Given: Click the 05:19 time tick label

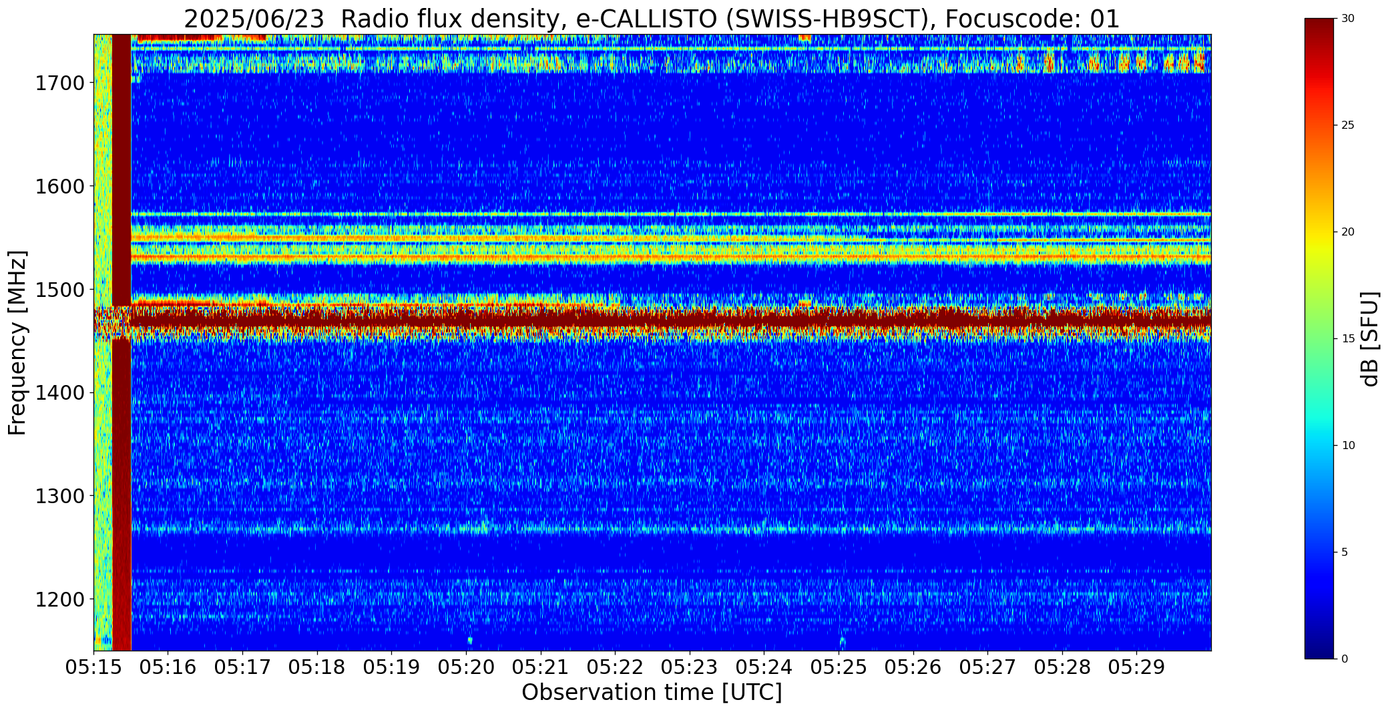Looking at the screenshot, I should 392,667.
